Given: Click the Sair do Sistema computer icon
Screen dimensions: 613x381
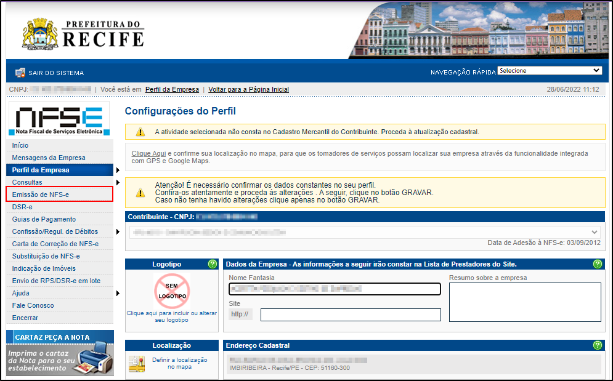Looking at the screenshot, I should tap(20, 73).
